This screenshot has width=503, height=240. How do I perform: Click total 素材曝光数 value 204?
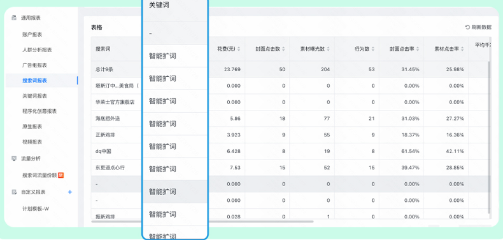click(x=325, y=69)
